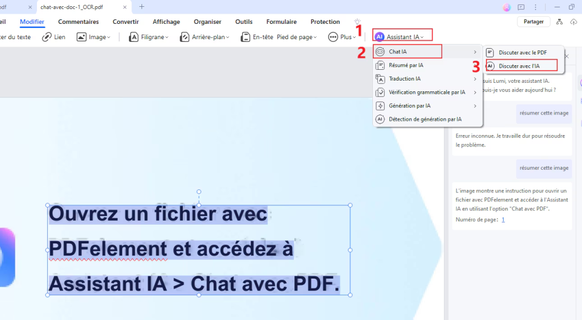Click the org-chart icon next to Partager
The width and height of the screenshot is (582, 320).
[559, 22]
